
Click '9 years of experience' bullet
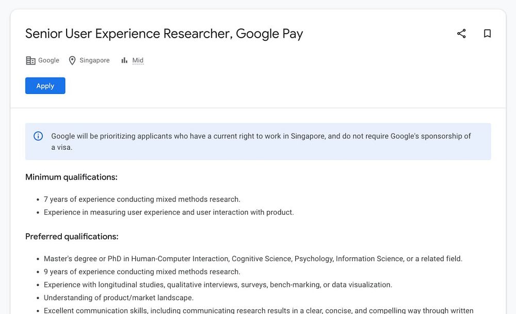pyautogui.click(x=142, y=272)
